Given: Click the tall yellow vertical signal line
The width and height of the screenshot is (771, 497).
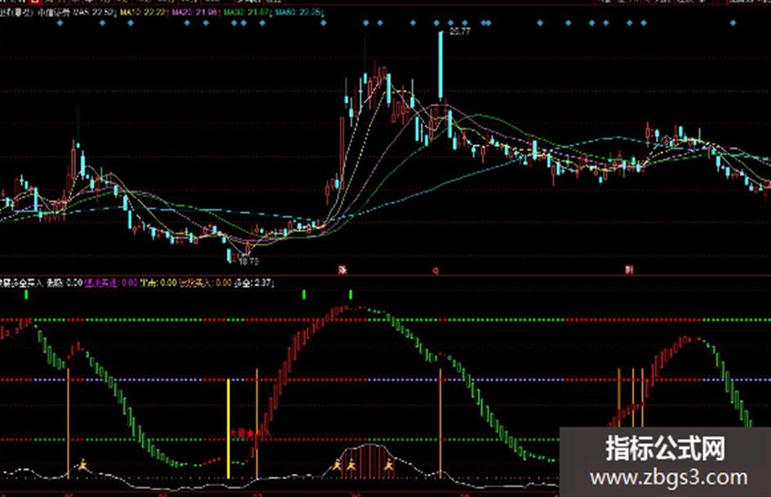Looking at the screenshot, I should (x=228, y=428).
